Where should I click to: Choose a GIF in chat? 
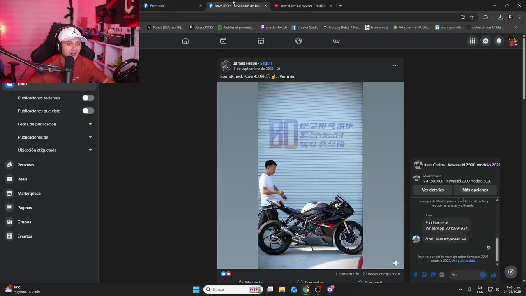click(x=442, y=275)
